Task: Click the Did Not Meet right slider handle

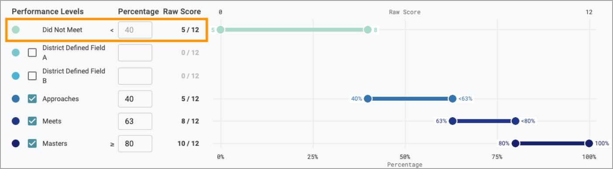Action: point(368,30)
